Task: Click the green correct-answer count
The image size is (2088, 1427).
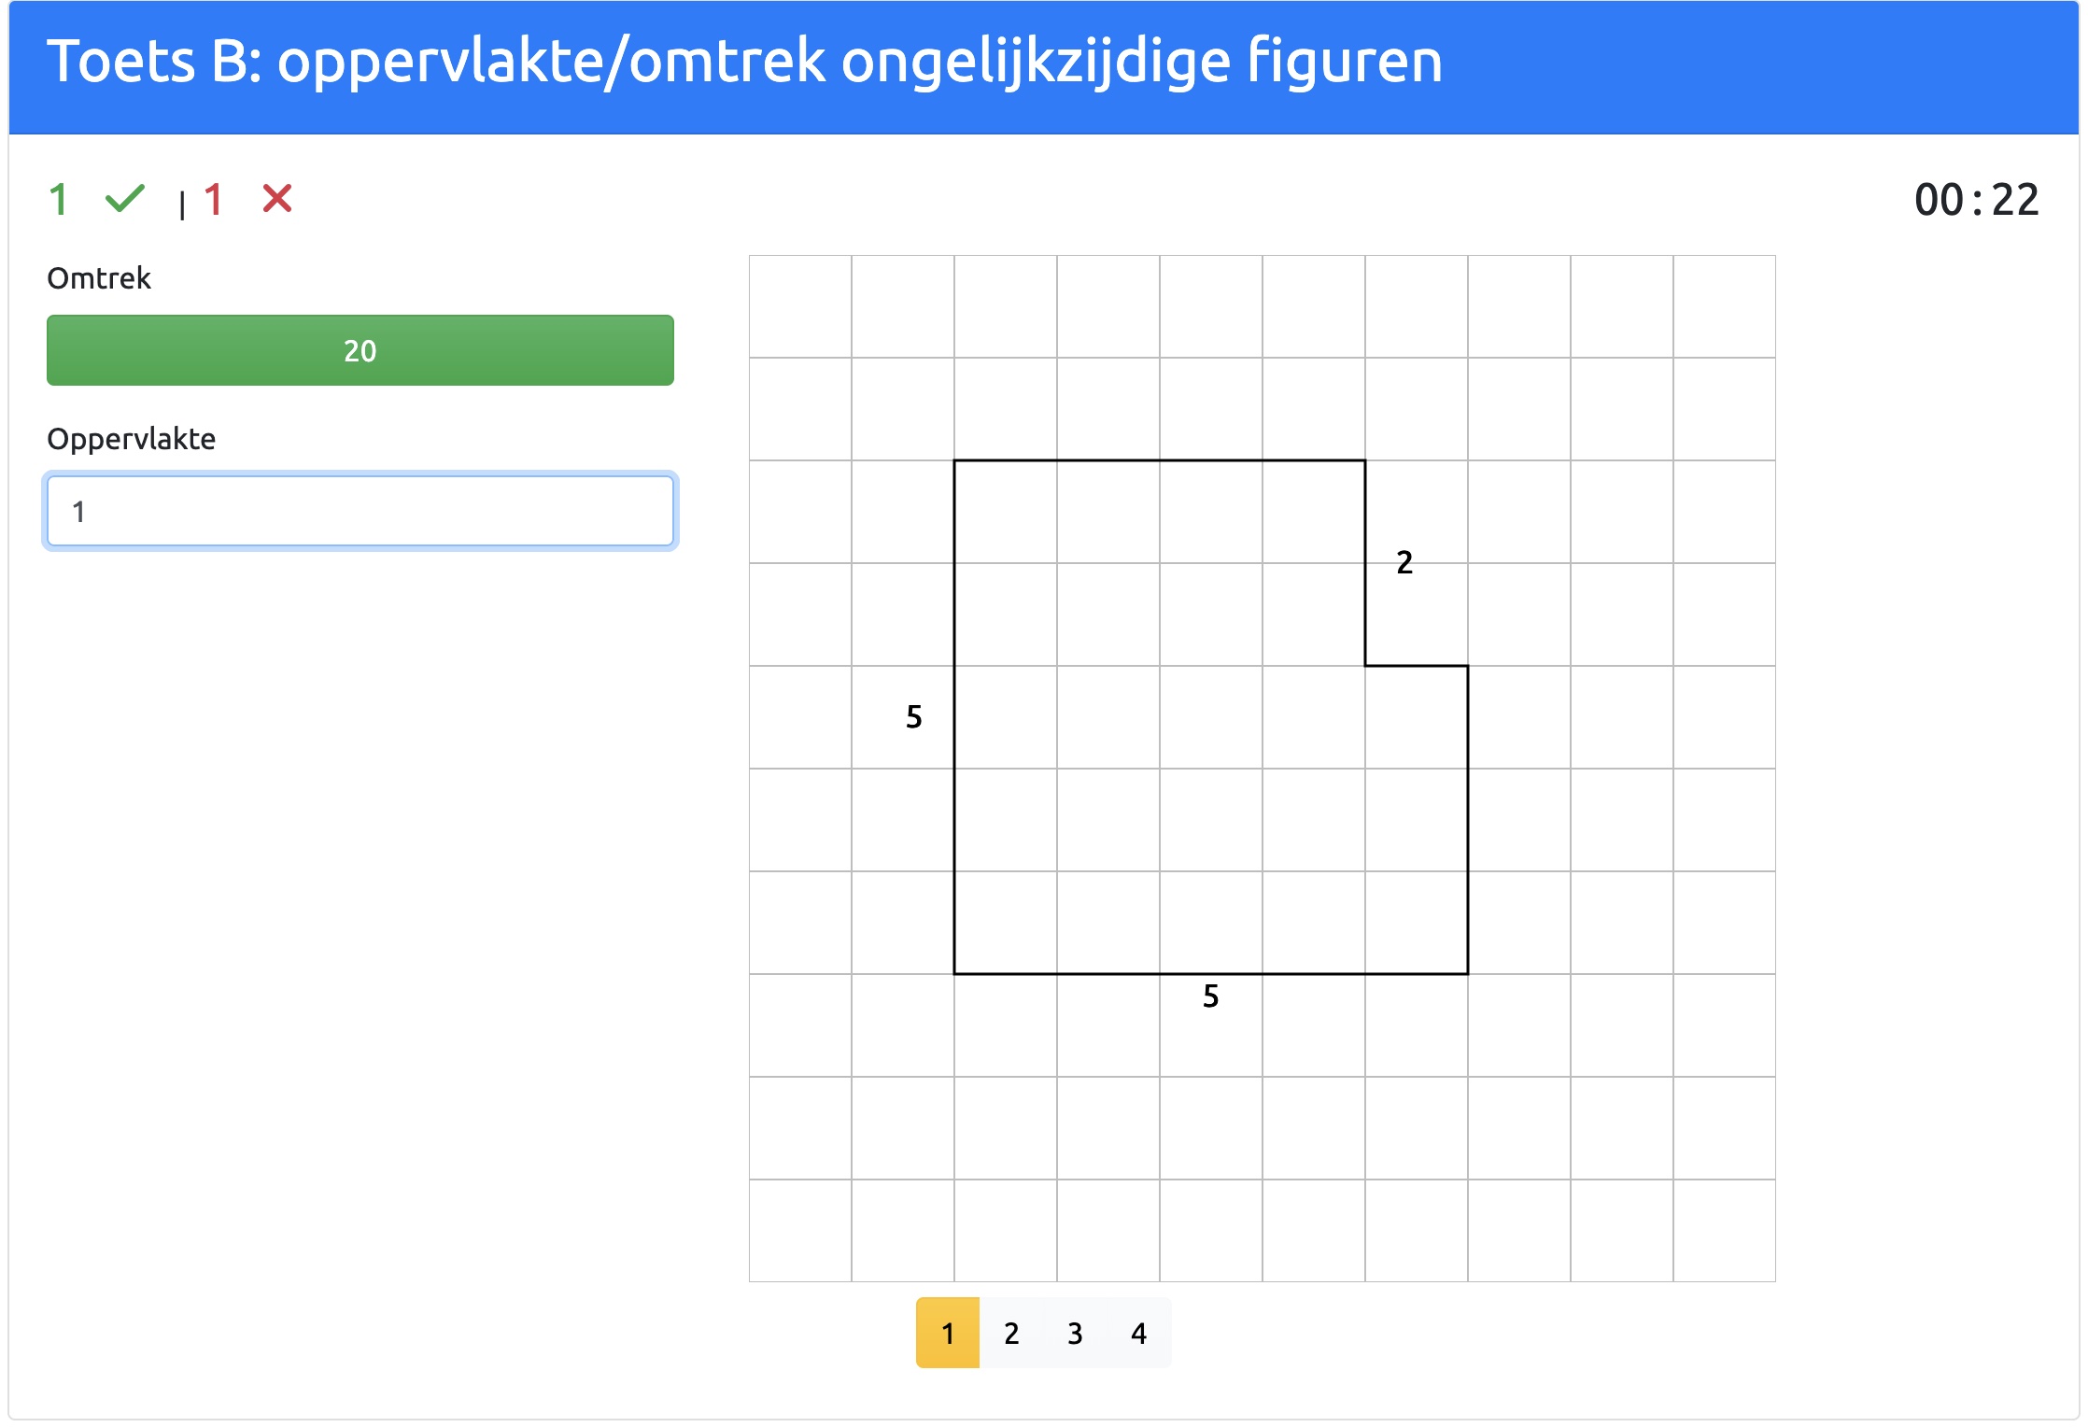Action: (58, 200)
